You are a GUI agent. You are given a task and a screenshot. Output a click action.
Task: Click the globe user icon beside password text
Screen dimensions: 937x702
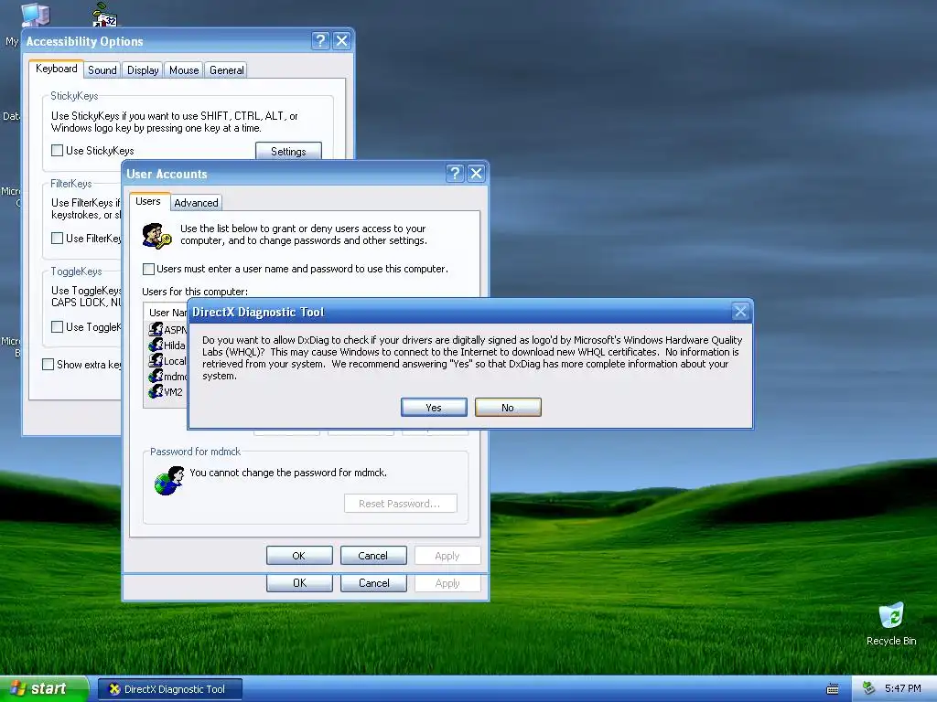click(169, 481)
